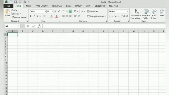Image resolution: width=169 pixels, height=95 pixels.
Task: Open Font dialog launcher arrow
Action: (x=60, y=21)
